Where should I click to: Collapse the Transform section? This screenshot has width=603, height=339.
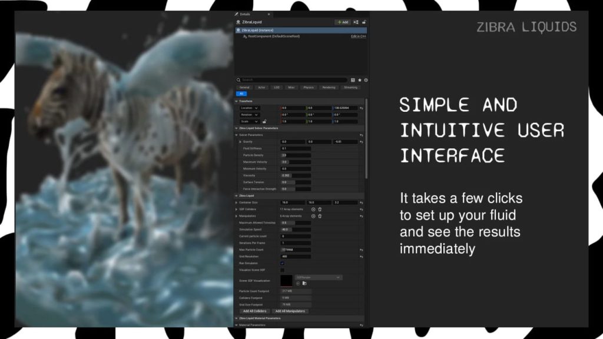[x=237, y=101]
